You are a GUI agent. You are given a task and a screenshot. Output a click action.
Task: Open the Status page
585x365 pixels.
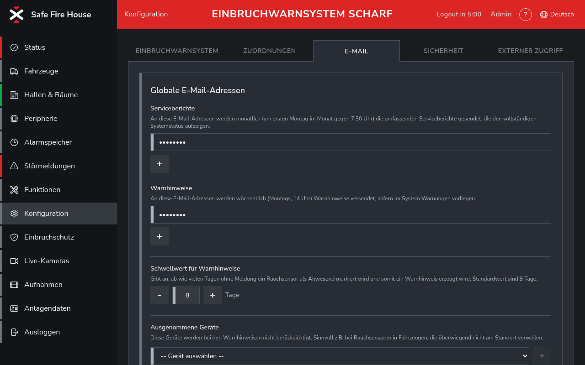point(58,47)
